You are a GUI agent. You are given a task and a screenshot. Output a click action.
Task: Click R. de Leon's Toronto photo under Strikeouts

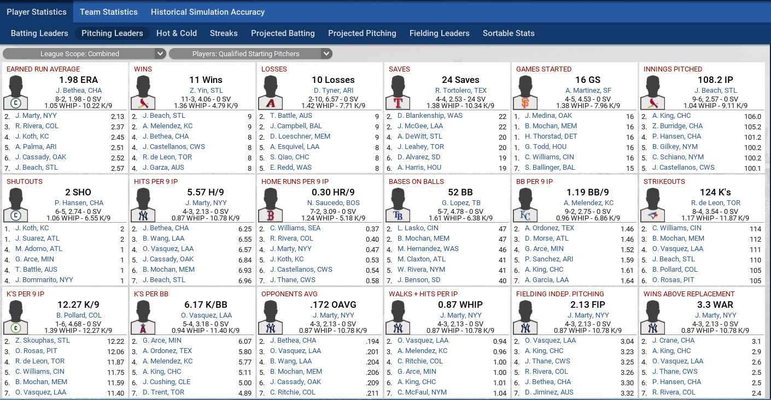click(653, 205)
